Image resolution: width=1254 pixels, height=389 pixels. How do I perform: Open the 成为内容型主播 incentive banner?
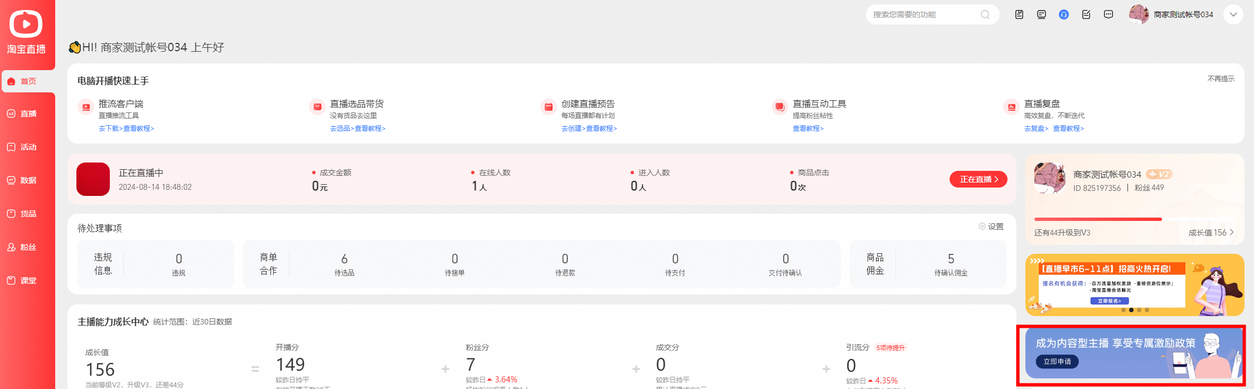tap(1135, 354)
